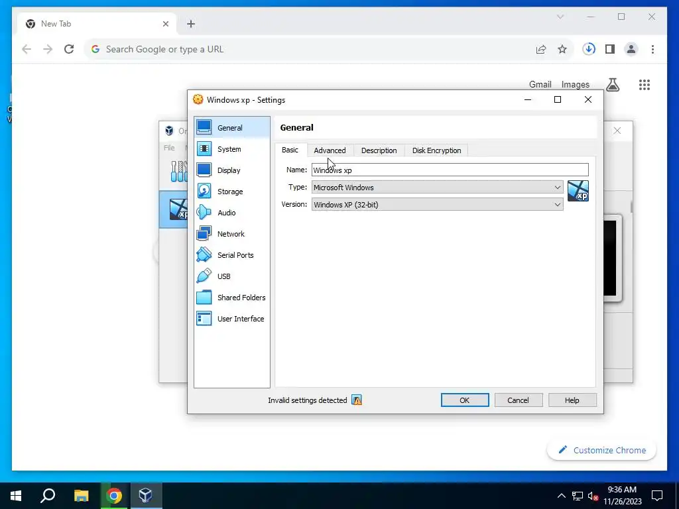Click the Cancel button
The width and height of the screenshot is (679, 509).
[519, 400]
